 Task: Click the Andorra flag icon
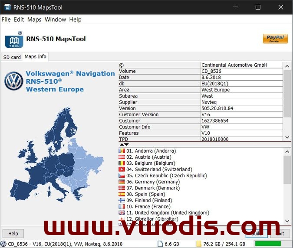point(122,151)
